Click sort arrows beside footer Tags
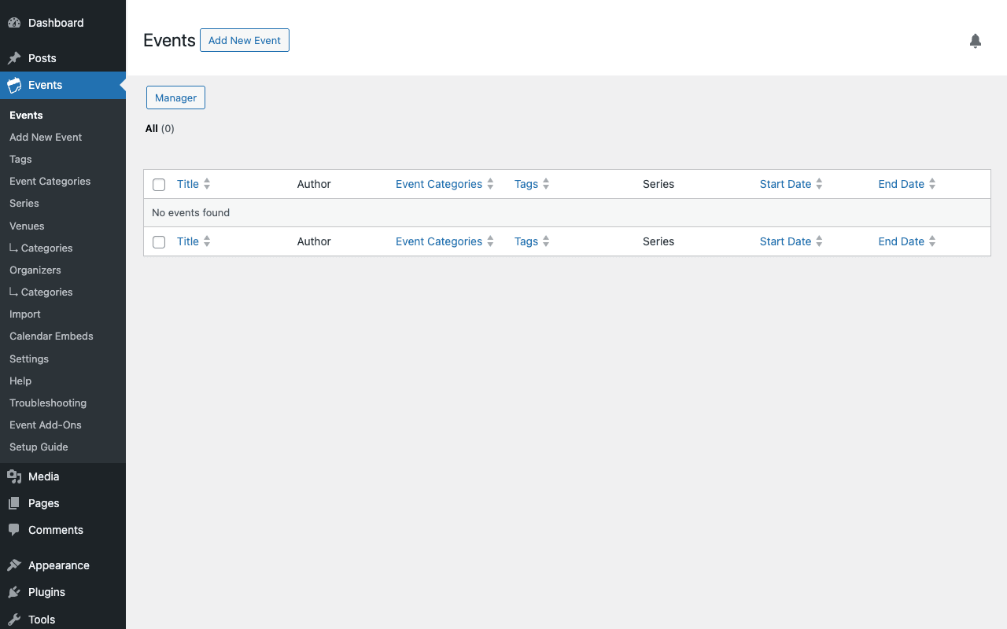The image size is (1007, 629). coord(546,241)
